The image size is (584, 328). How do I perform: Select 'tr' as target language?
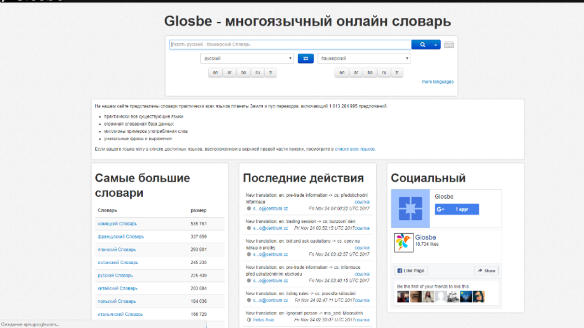(x=397, y=72)
